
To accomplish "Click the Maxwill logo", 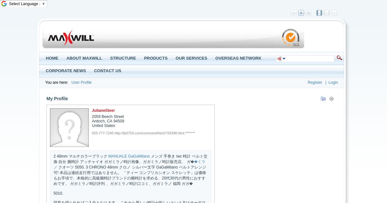I will (x=71, y=38).
